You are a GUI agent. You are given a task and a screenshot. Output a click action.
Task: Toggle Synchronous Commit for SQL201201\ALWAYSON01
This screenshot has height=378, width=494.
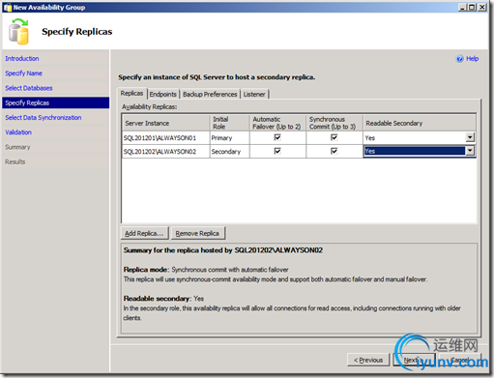coord(334,137)
